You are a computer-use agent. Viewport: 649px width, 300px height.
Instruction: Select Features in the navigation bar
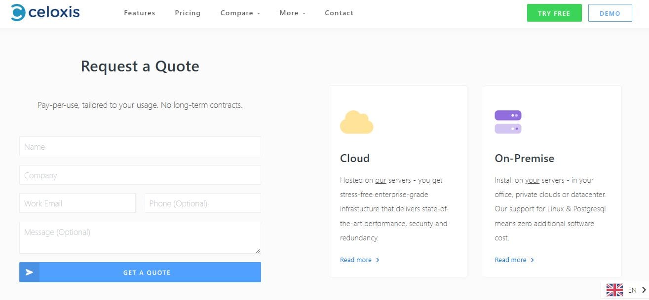pos(139,13)
